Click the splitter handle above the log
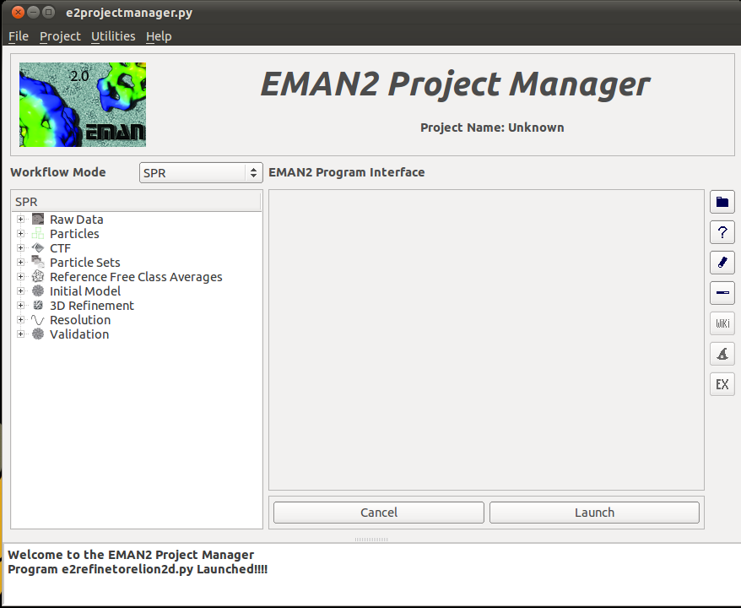 point(370,539)
